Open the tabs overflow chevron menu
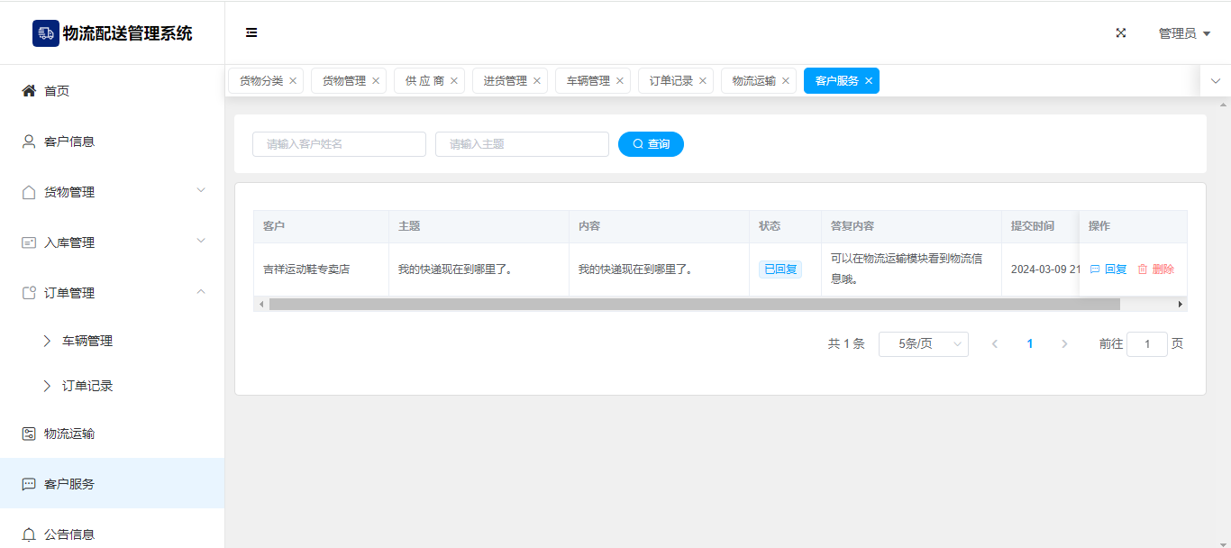Viewport: 1231px width, 548px height. click(x=1215, y=81)
